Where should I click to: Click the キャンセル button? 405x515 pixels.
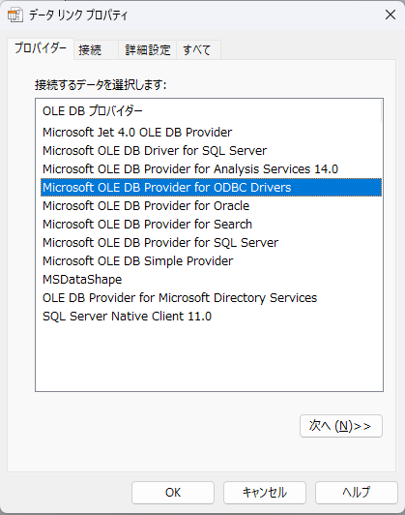(x=265, y=493)
